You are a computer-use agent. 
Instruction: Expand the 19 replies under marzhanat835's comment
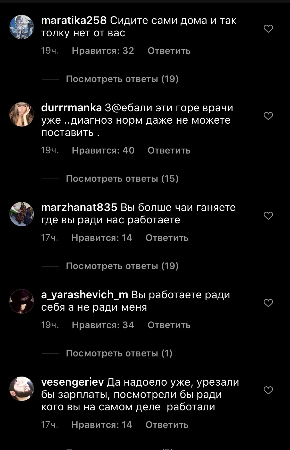pyautogui.click(x=122, y=266)
